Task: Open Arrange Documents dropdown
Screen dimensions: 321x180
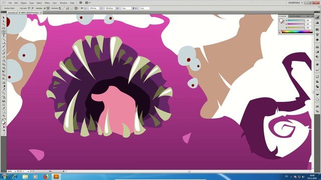Action: pos(88,3)
